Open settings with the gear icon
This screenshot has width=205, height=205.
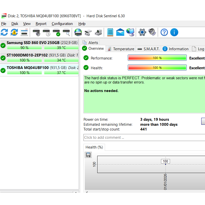[142, 32]
